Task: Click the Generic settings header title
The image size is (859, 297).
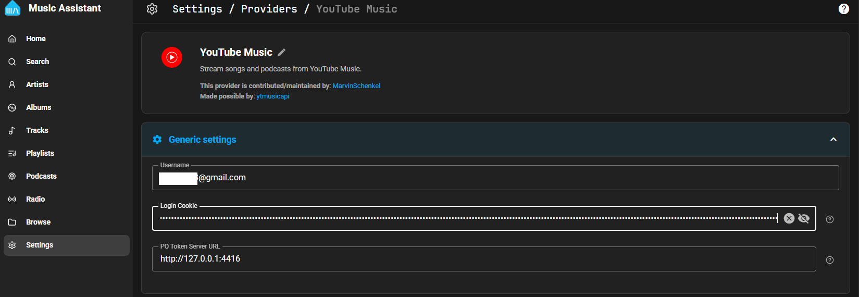Action: click(202, 140)
